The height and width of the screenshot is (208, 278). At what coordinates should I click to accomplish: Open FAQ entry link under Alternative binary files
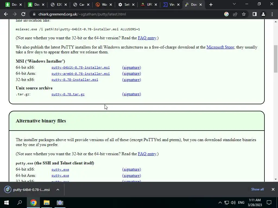point(147,154)
